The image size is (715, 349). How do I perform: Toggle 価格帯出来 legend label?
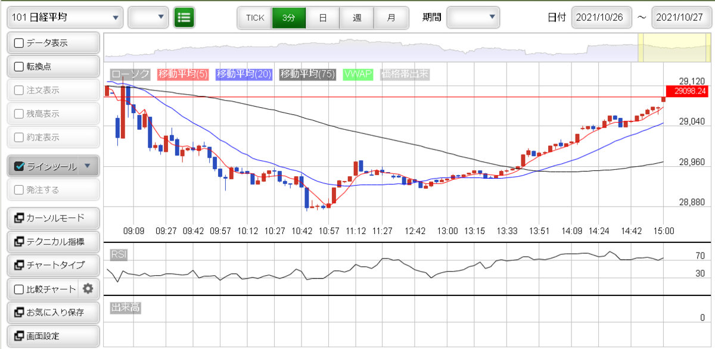[405, 74]
